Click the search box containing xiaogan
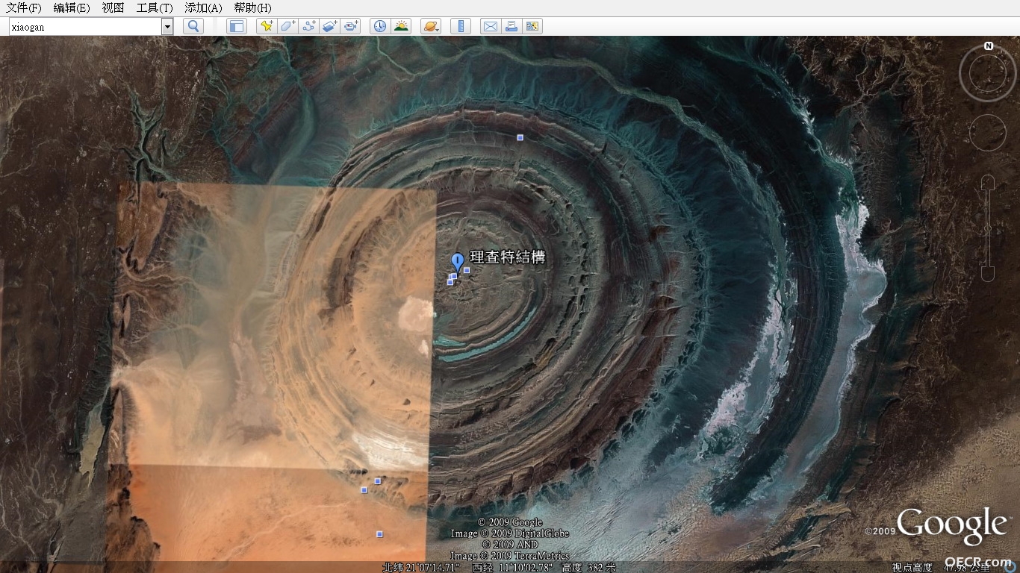This screenshot has width=1020, height=573. tap(85, 27)
